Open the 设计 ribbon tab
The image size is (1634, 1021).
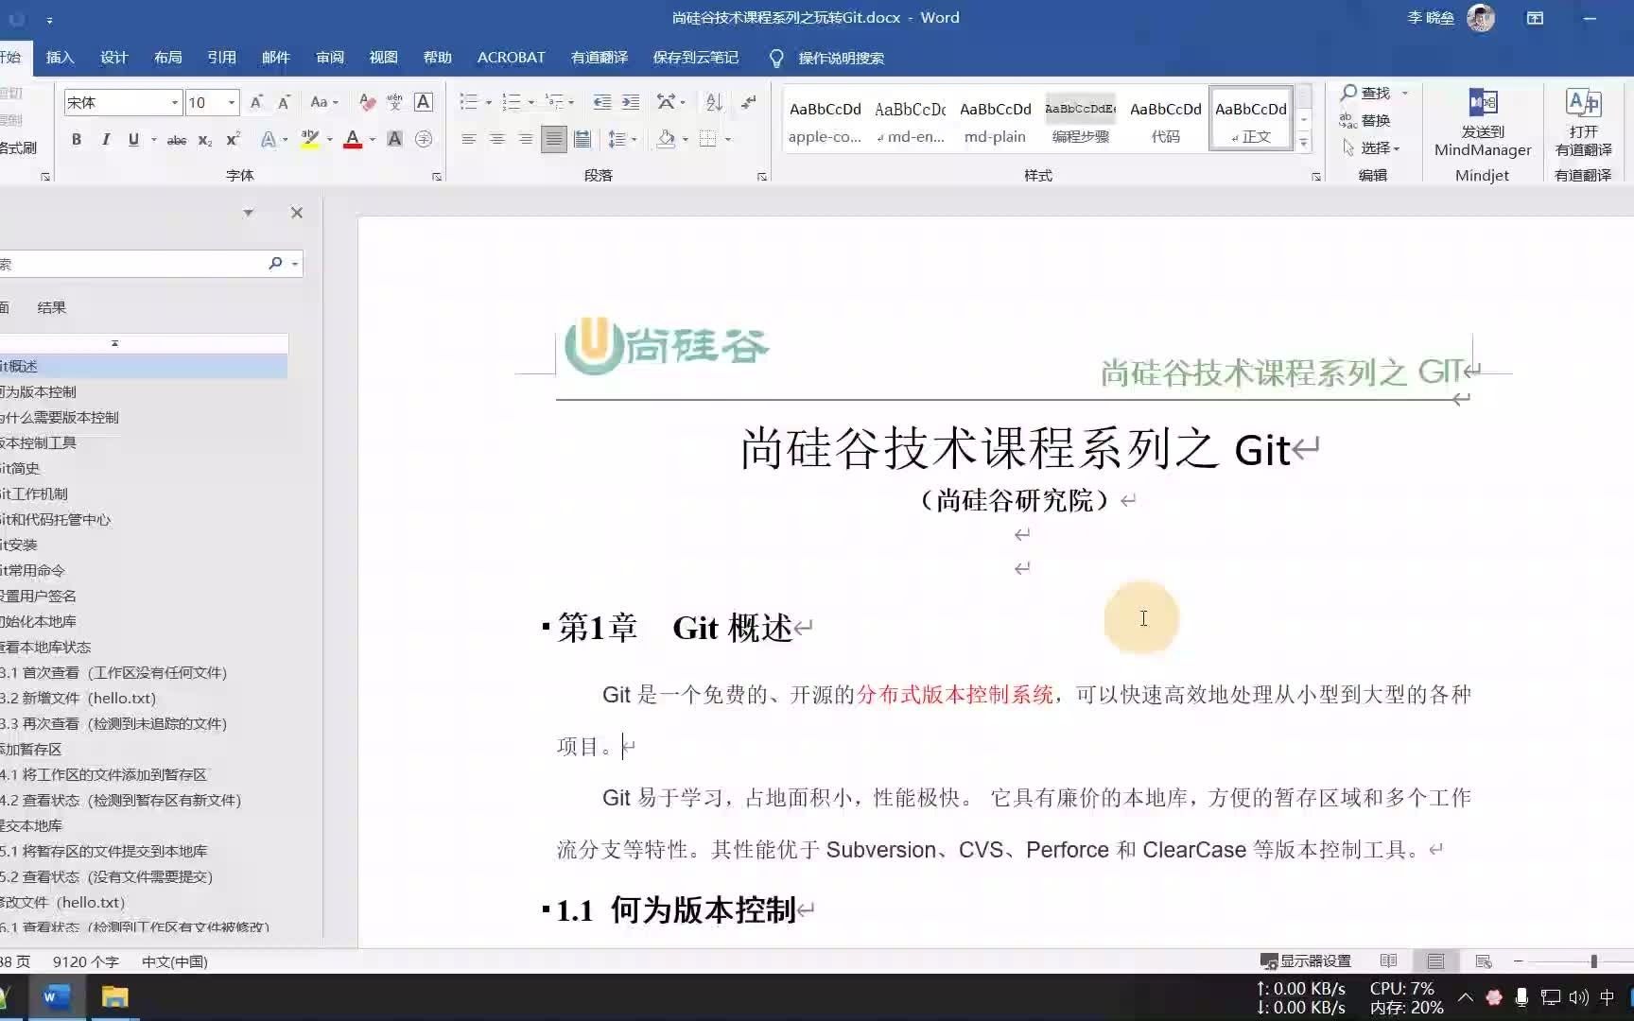coord(113,58)
